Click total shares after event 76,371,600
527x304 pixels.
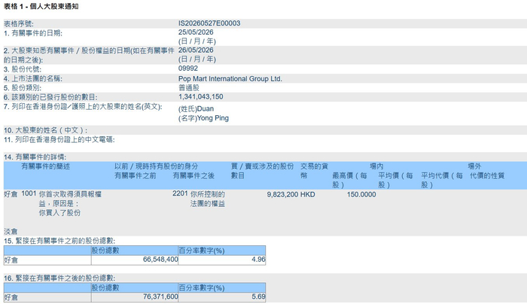(x=160, y=297)
